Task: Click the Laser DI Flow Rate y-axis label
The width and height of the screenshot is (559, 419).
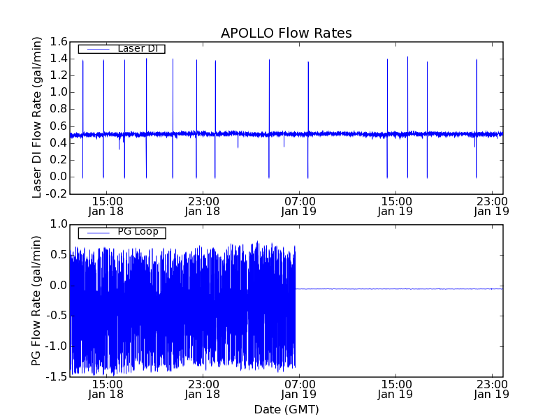Action: click(x=37, y=117)
